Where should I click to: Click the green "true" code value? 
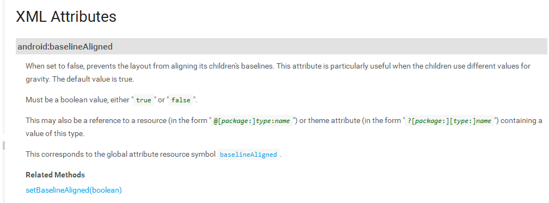click(144, 100)
